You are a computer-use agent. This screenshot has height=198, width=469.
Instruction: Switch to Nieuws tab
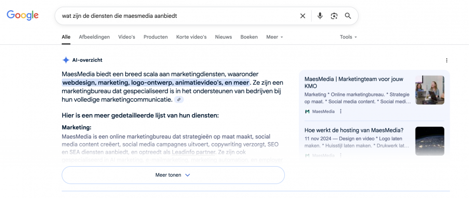pos(224,37)
